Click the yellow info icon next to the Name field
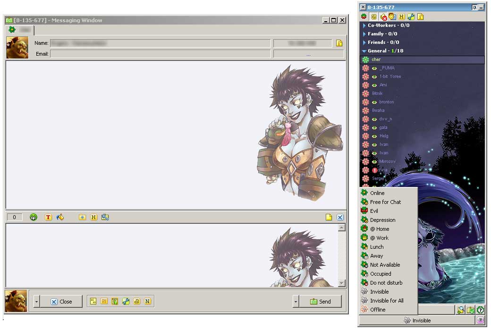Image resolution: width=491 pixels, height=329 pixels. click(x=339, y=43)
